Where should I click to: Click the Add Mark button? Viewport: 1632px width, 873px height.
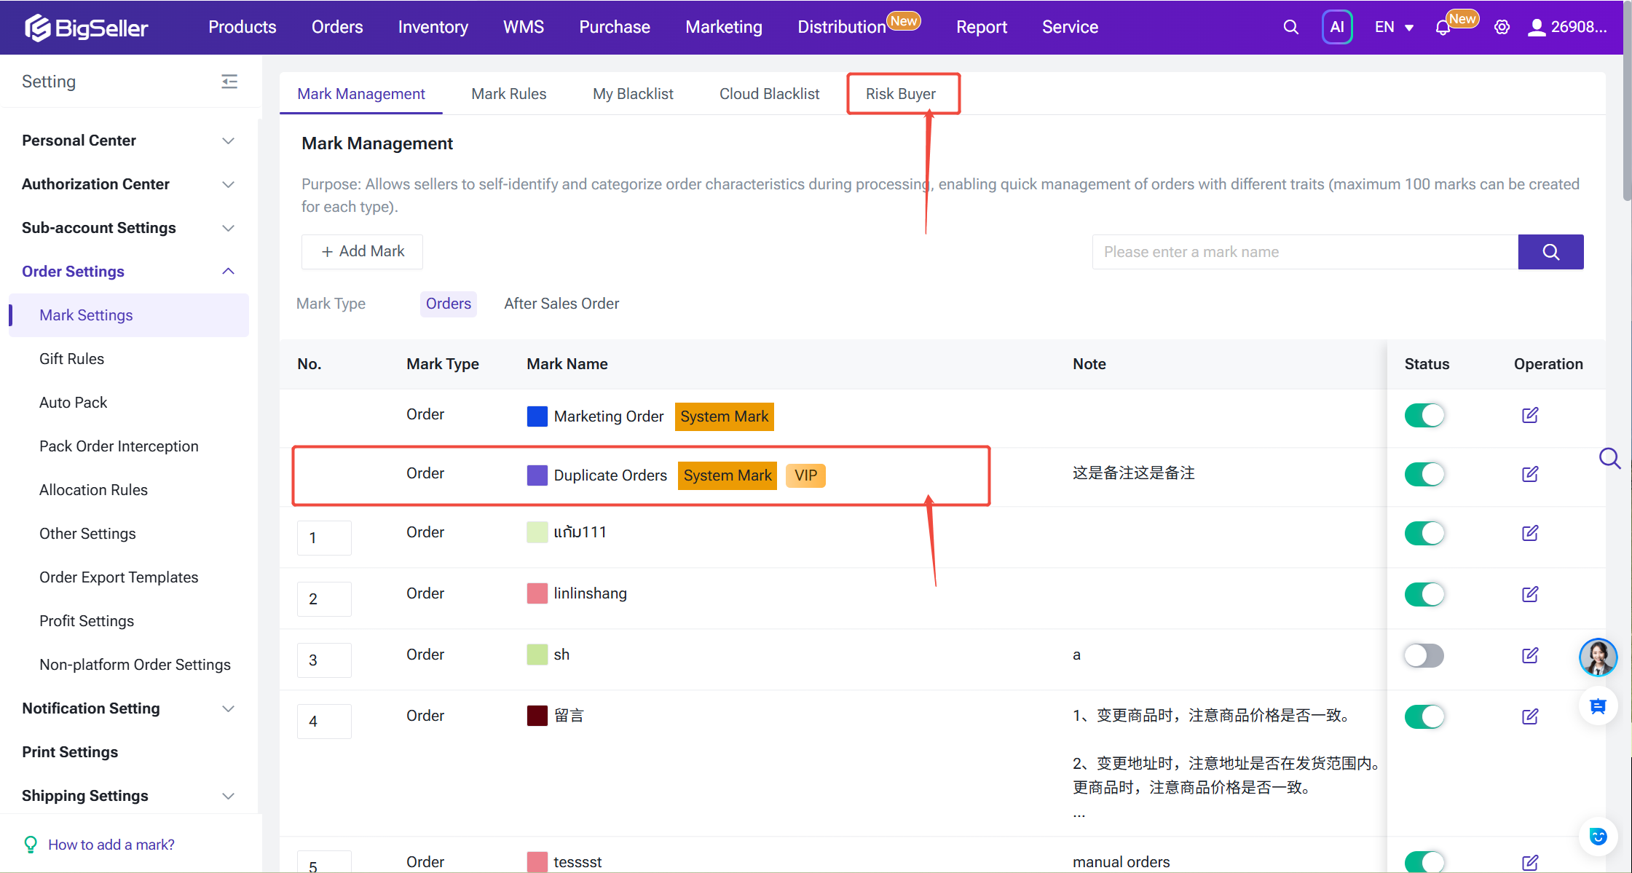point(362,252)
